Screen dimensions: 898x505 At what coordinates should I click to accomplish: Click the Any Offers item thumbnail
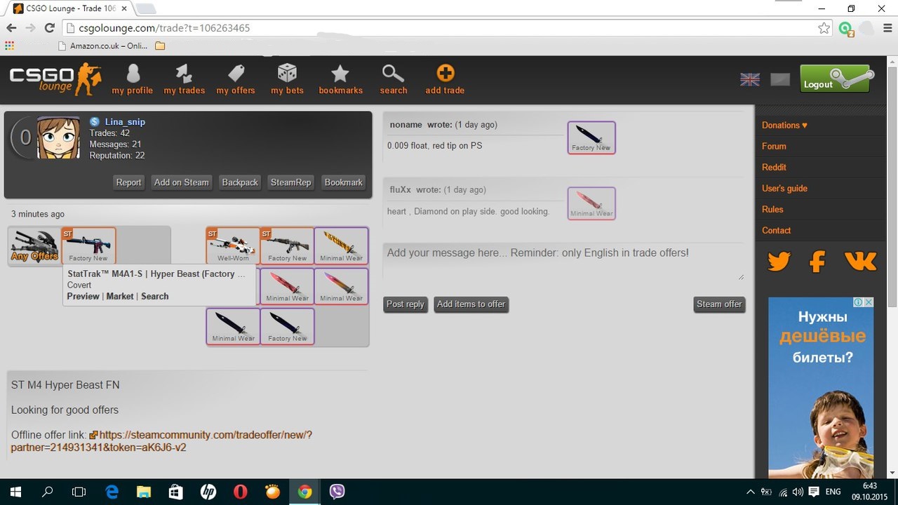[x=34, y=246]
